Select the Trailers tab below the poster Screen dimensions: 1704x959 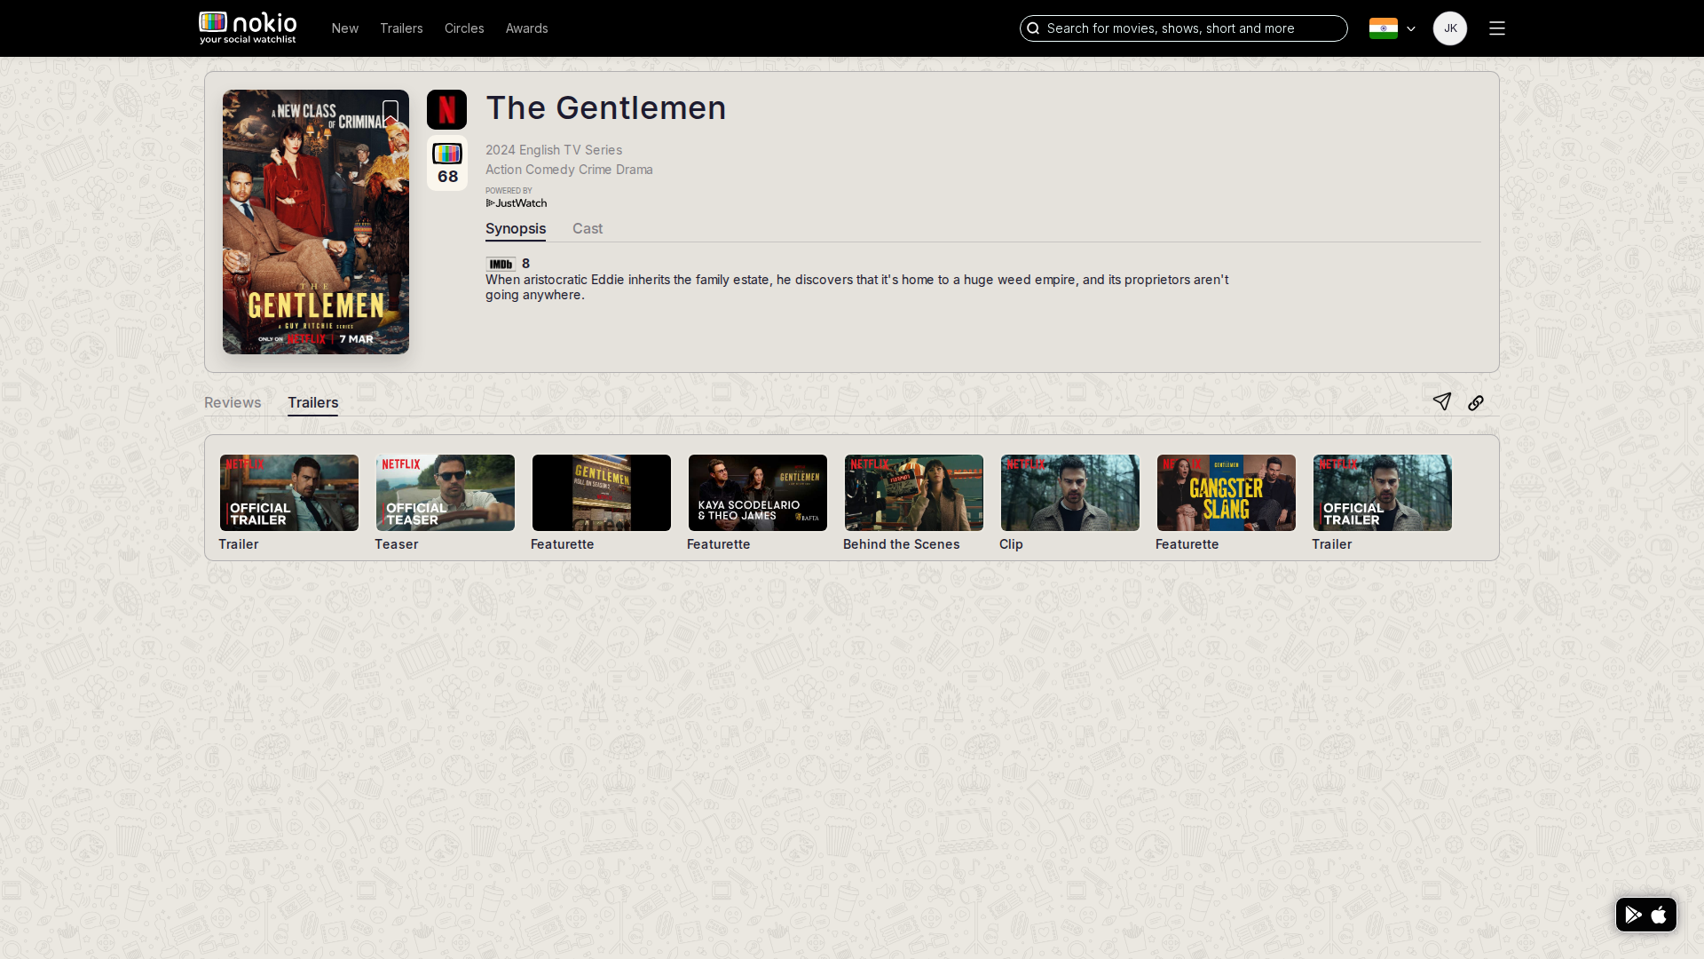pyautogui.click(x=313, y=403)
